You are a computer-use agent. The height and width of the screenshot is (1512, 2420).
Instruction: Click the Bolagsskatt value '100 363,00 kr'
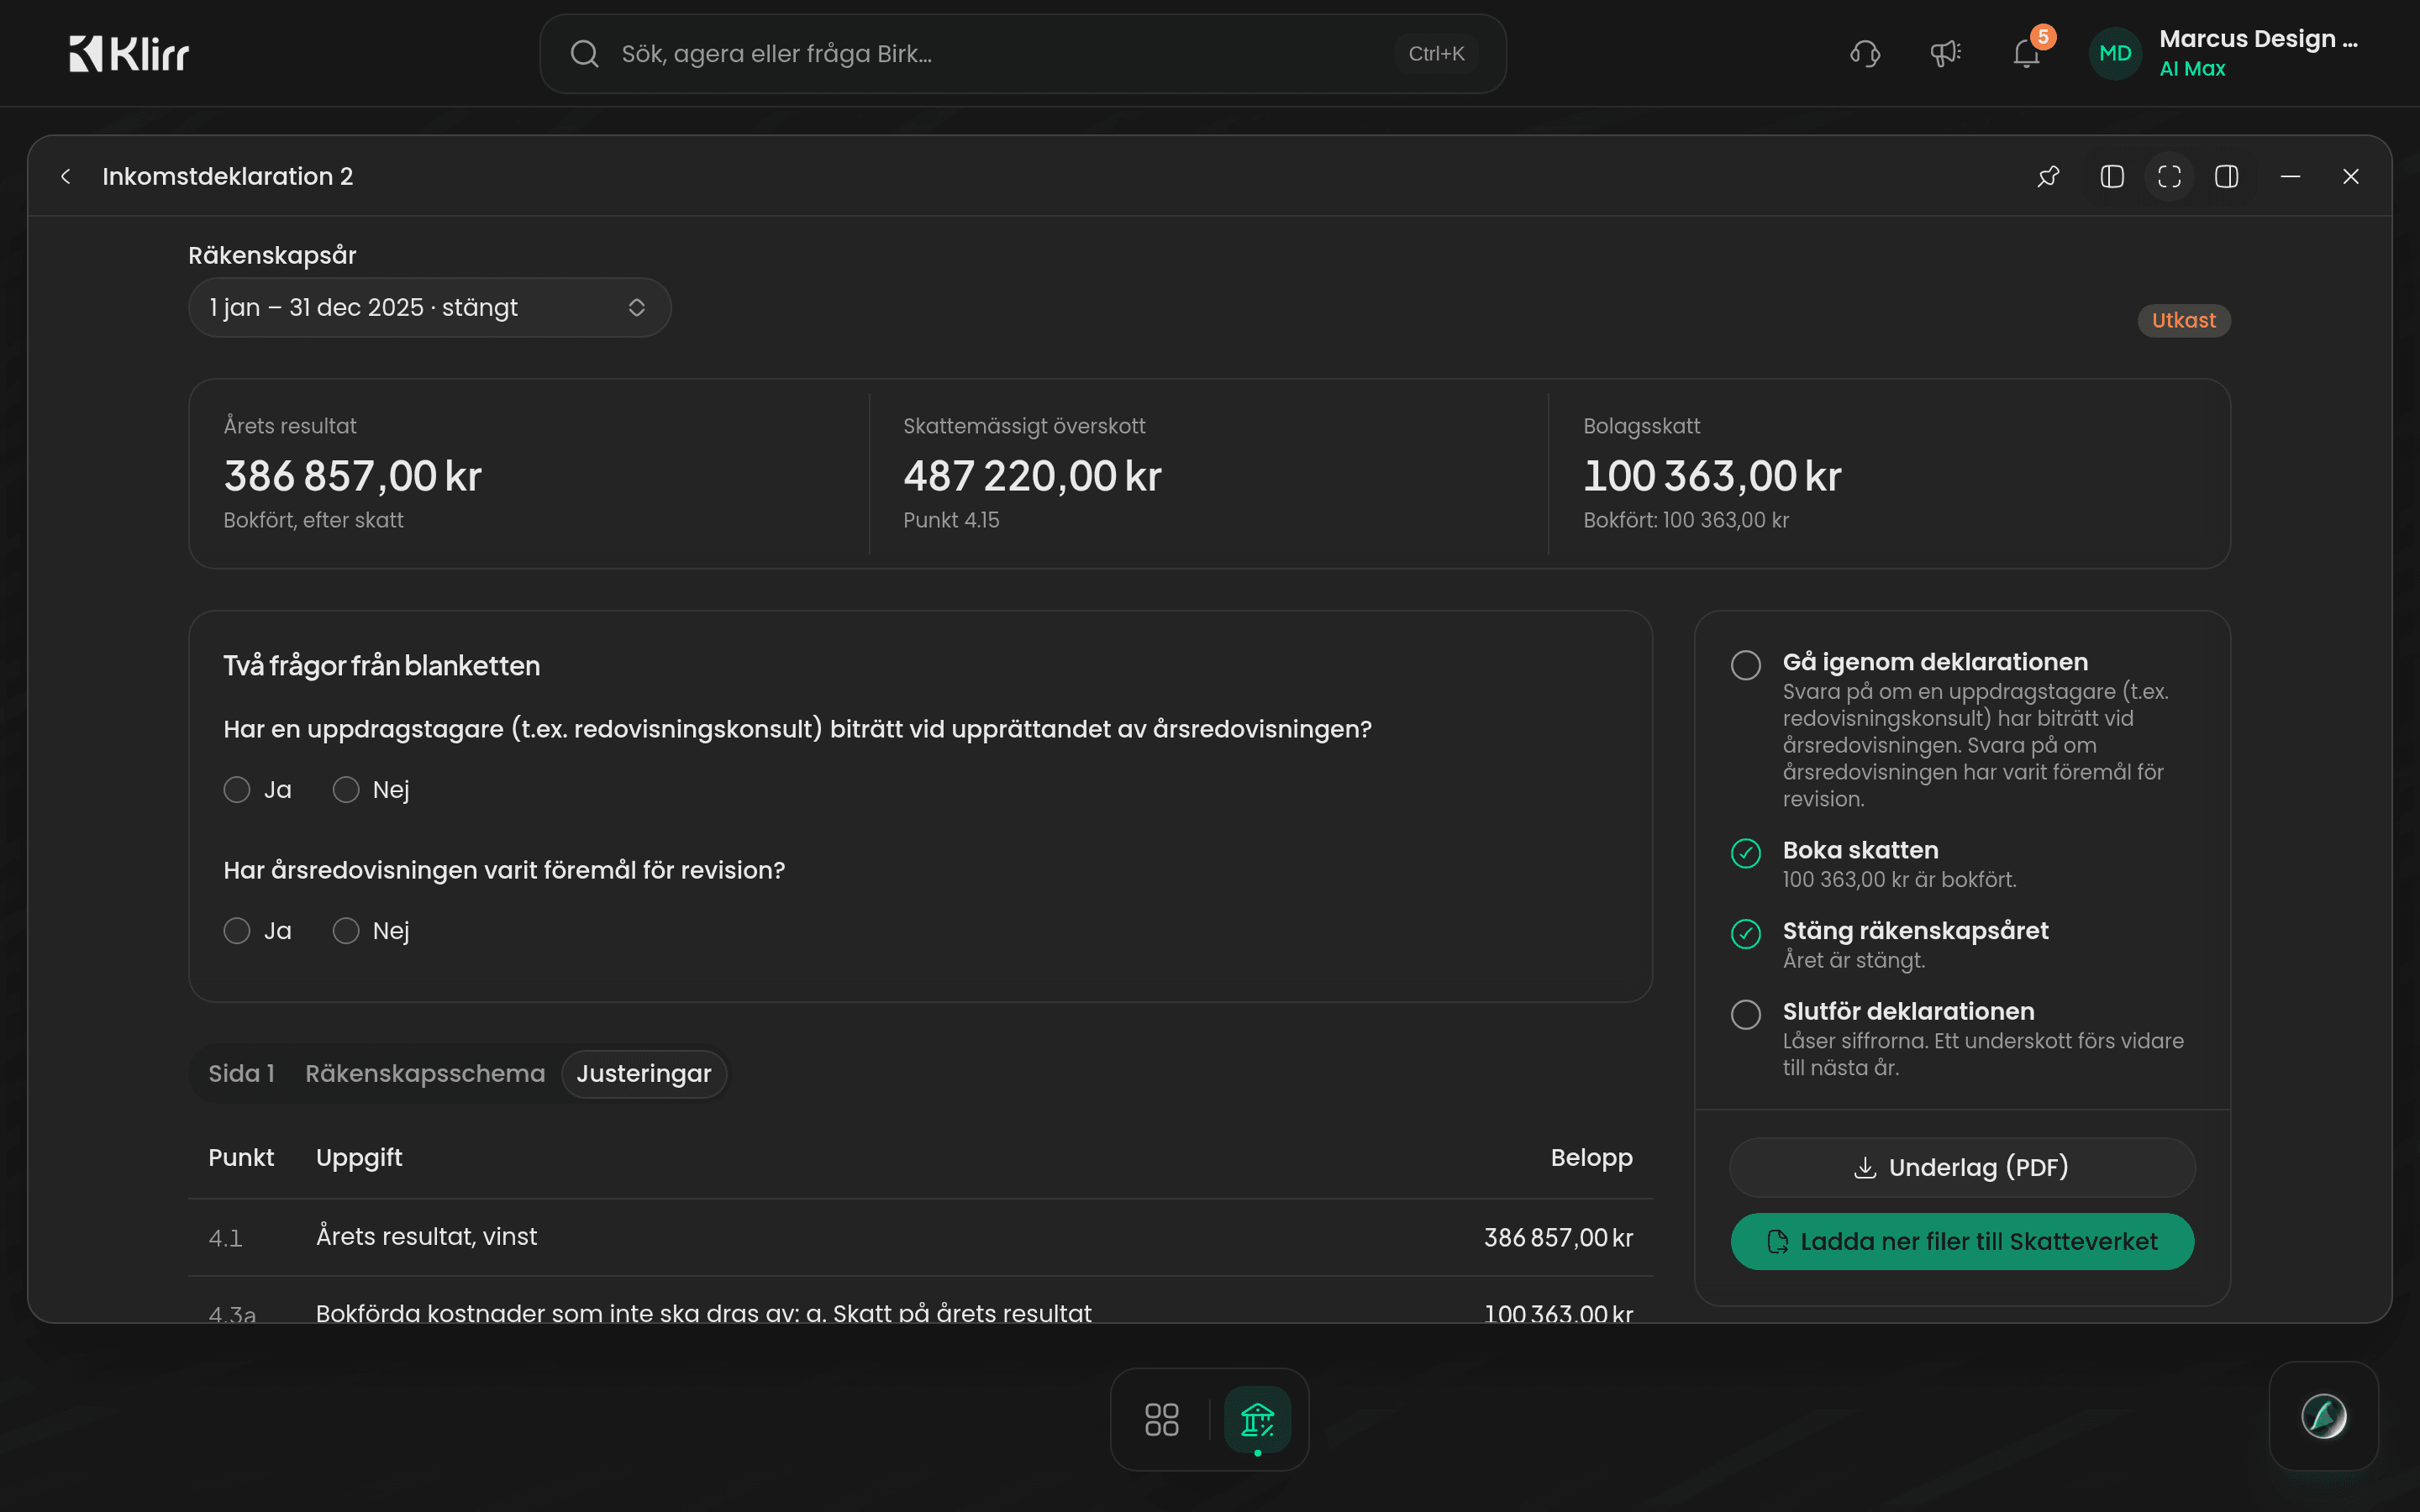[1712, 476]
